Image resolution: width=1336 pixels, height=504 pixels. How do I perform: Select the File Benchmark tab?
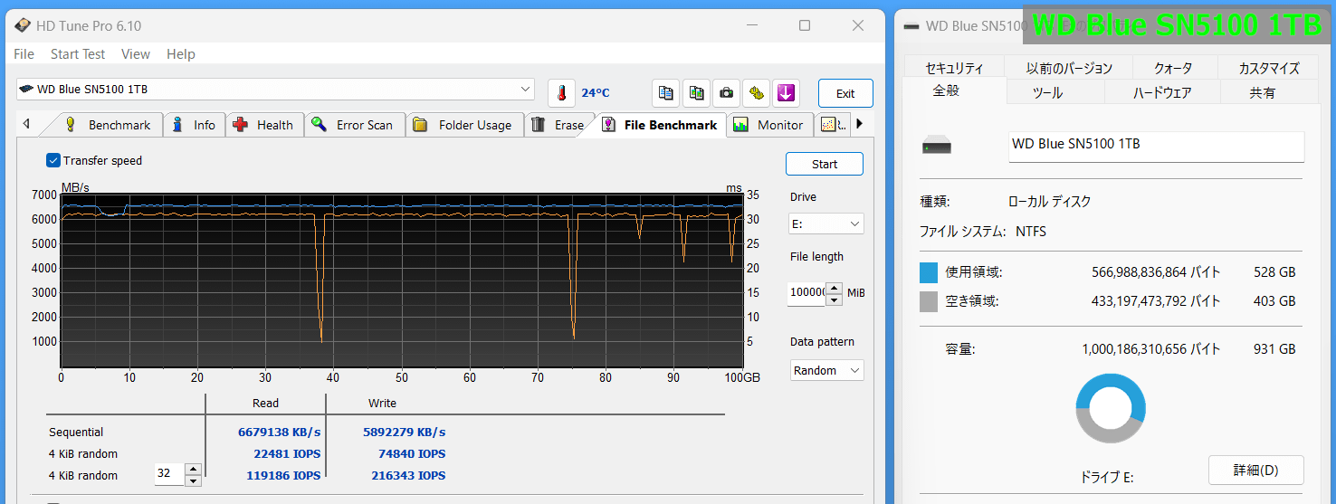coord(661,125)
